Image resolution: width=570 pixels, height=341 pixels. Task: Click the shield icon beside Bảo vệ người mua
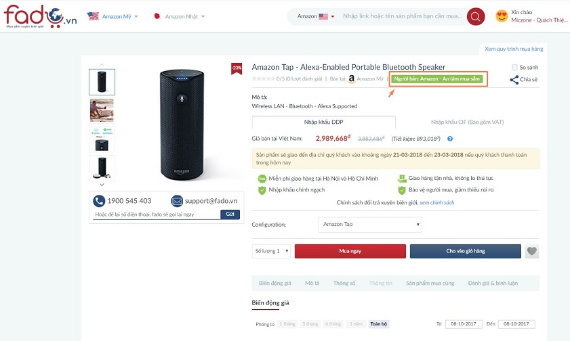402,189
